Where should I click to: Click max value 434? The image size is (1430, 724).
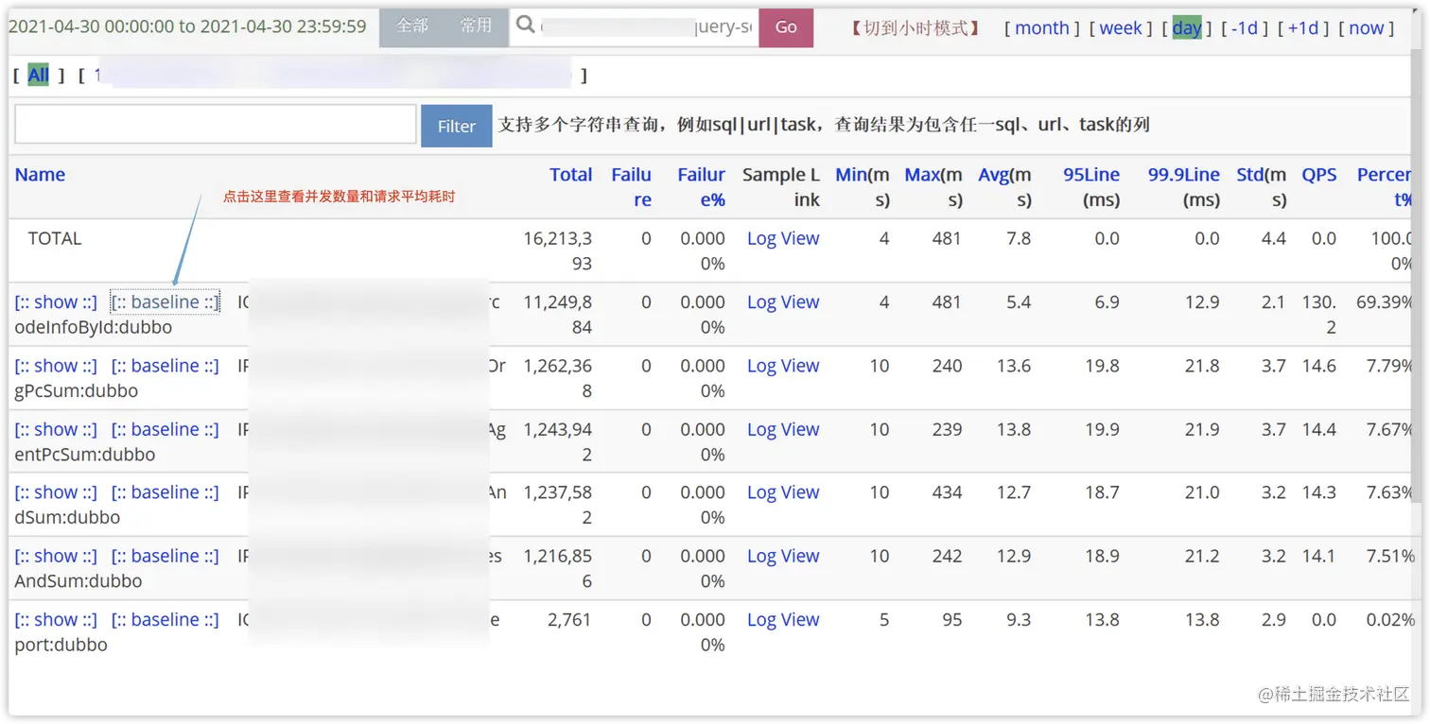tap(947, 492)
